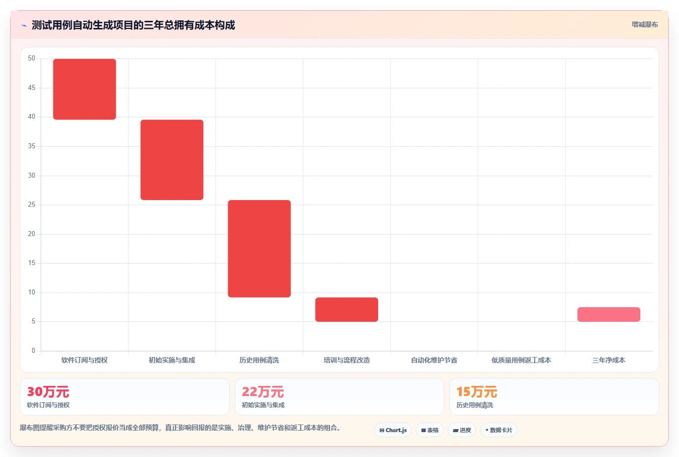
Task: Click the x-axis label 软件订阅与授权
Action: tap(85, 360)
